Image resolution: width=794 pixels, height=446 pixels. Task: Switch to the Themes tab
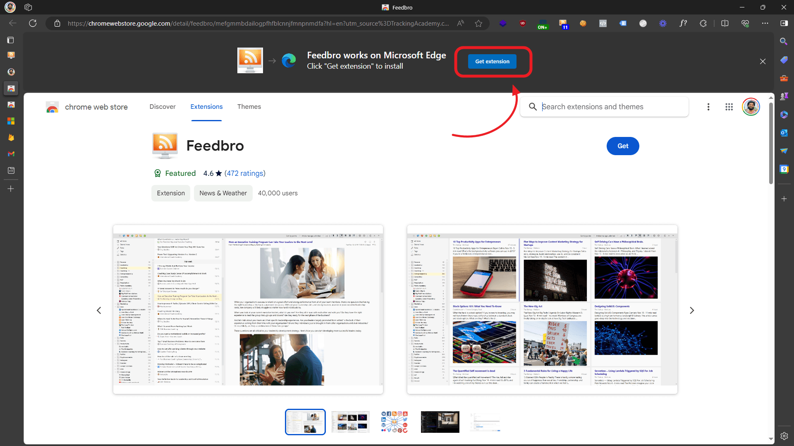[x=249, y=107]
